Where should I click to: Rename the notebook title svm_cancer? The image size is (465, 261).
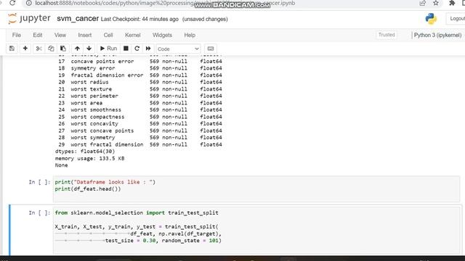[x=78, y=19]
